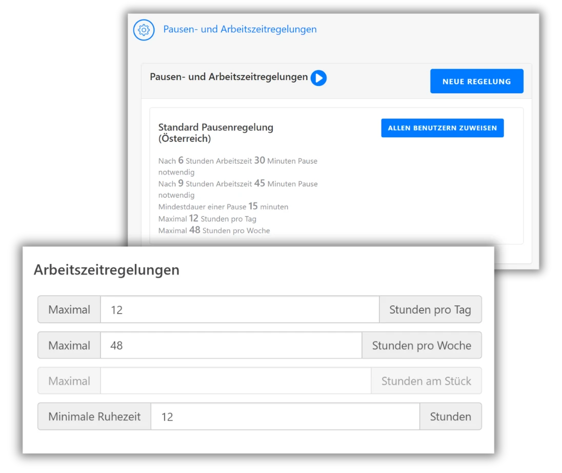The height and width of the screenshot is (473, 562).
Task: Open the Pausen- und Arbeitszeitregelungen settings icon
Action: click(x=144, y=30)
